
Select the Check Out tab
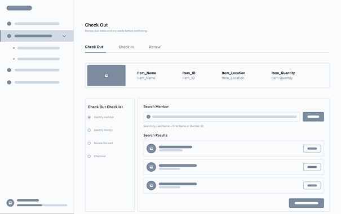[94, 47]
